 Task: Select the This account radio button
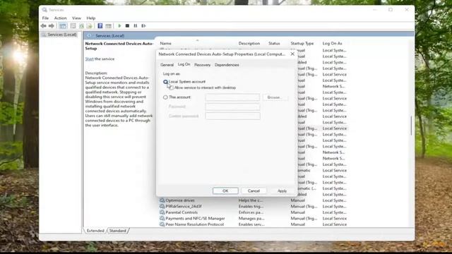click(x=165, y=97)
